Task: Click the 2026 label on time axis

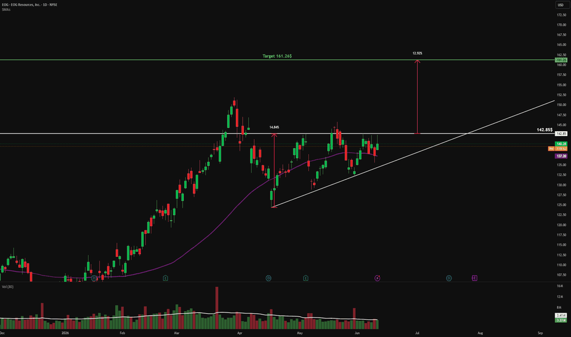Action: click(x=65, y=333)
